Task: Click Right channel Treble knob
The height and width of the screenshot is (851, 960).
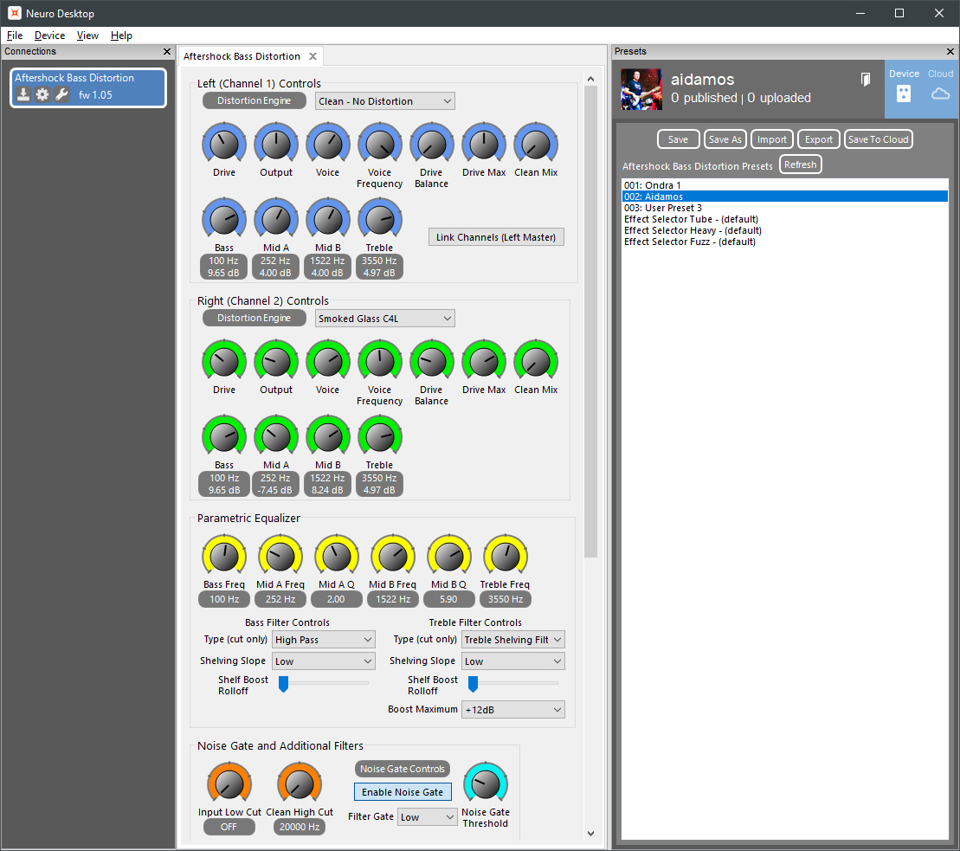Action: [380, 437]
